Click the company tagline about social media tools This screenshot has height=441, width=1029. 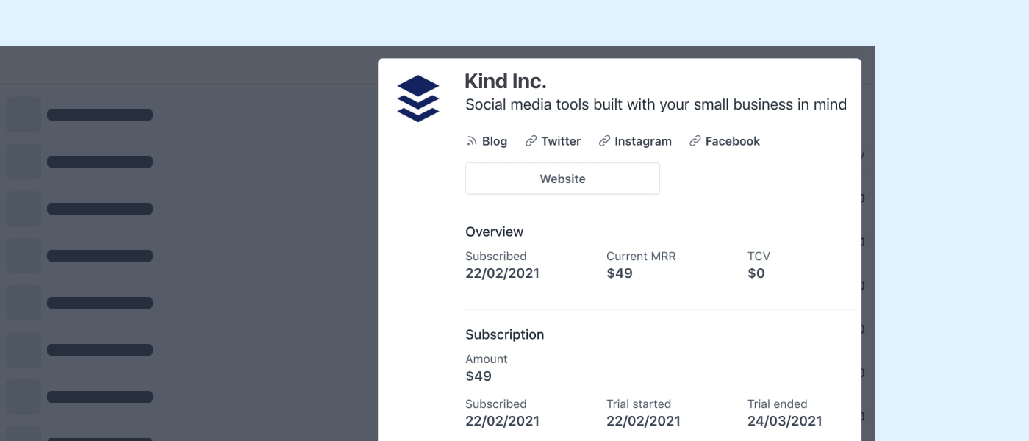pyautogui.click(x=656, y=104)
